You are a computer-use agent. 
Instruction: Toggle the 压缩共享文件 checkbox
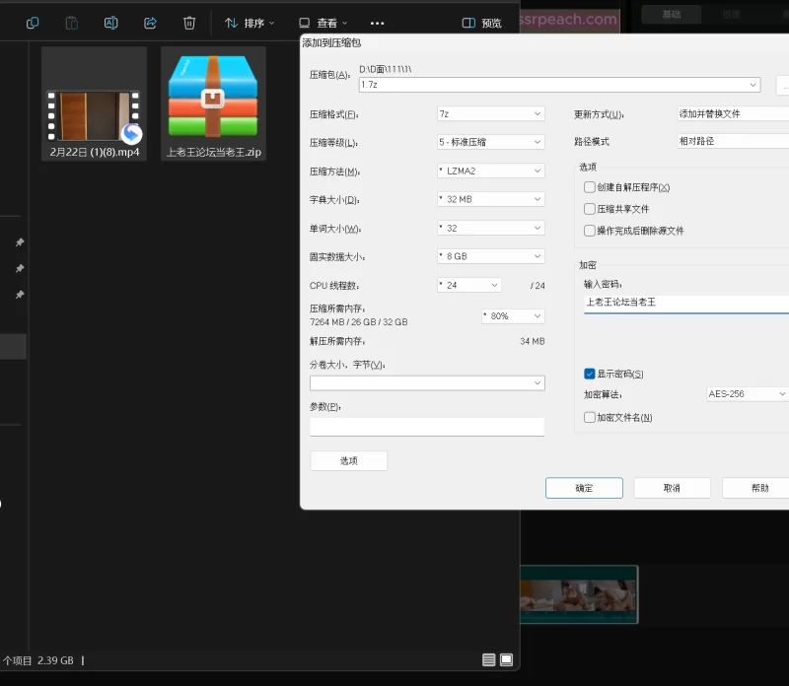tap(590, 209)
